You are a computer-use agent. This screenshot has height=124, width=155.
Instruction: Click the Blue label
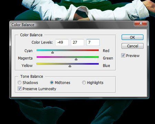click(x=106, y=65)
